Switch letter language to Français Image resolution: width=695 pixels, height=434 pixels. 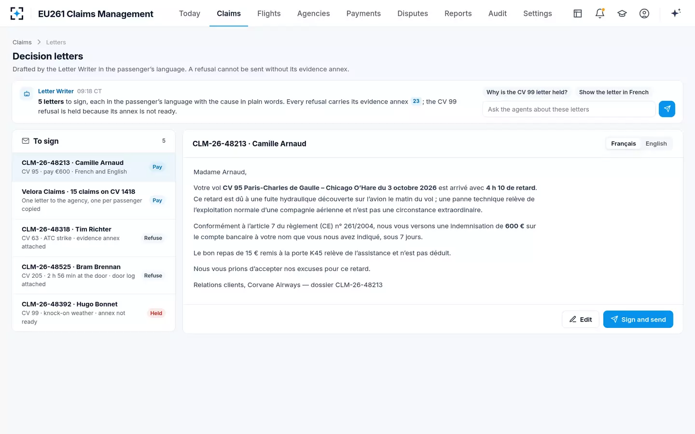point(623,144)
